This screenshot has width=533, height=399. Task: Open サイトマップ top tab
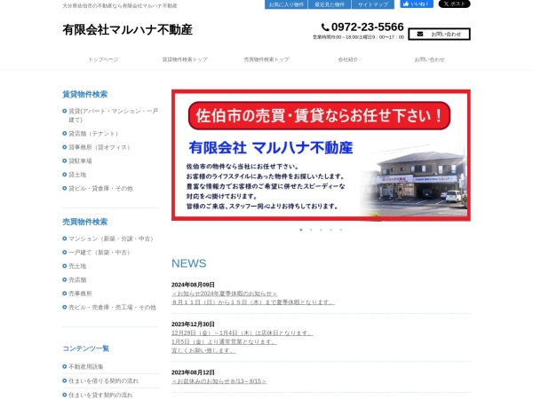point(373,4)
